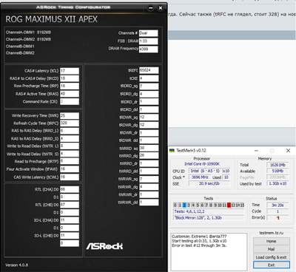Minimize the ASRock Timing Configurator window
This screenshot has width=296, height=272.
pos(150,8)
